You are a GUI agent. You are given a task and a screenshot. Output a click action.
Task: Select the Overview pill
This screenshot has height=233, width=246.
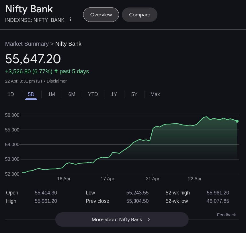[101, 15]
